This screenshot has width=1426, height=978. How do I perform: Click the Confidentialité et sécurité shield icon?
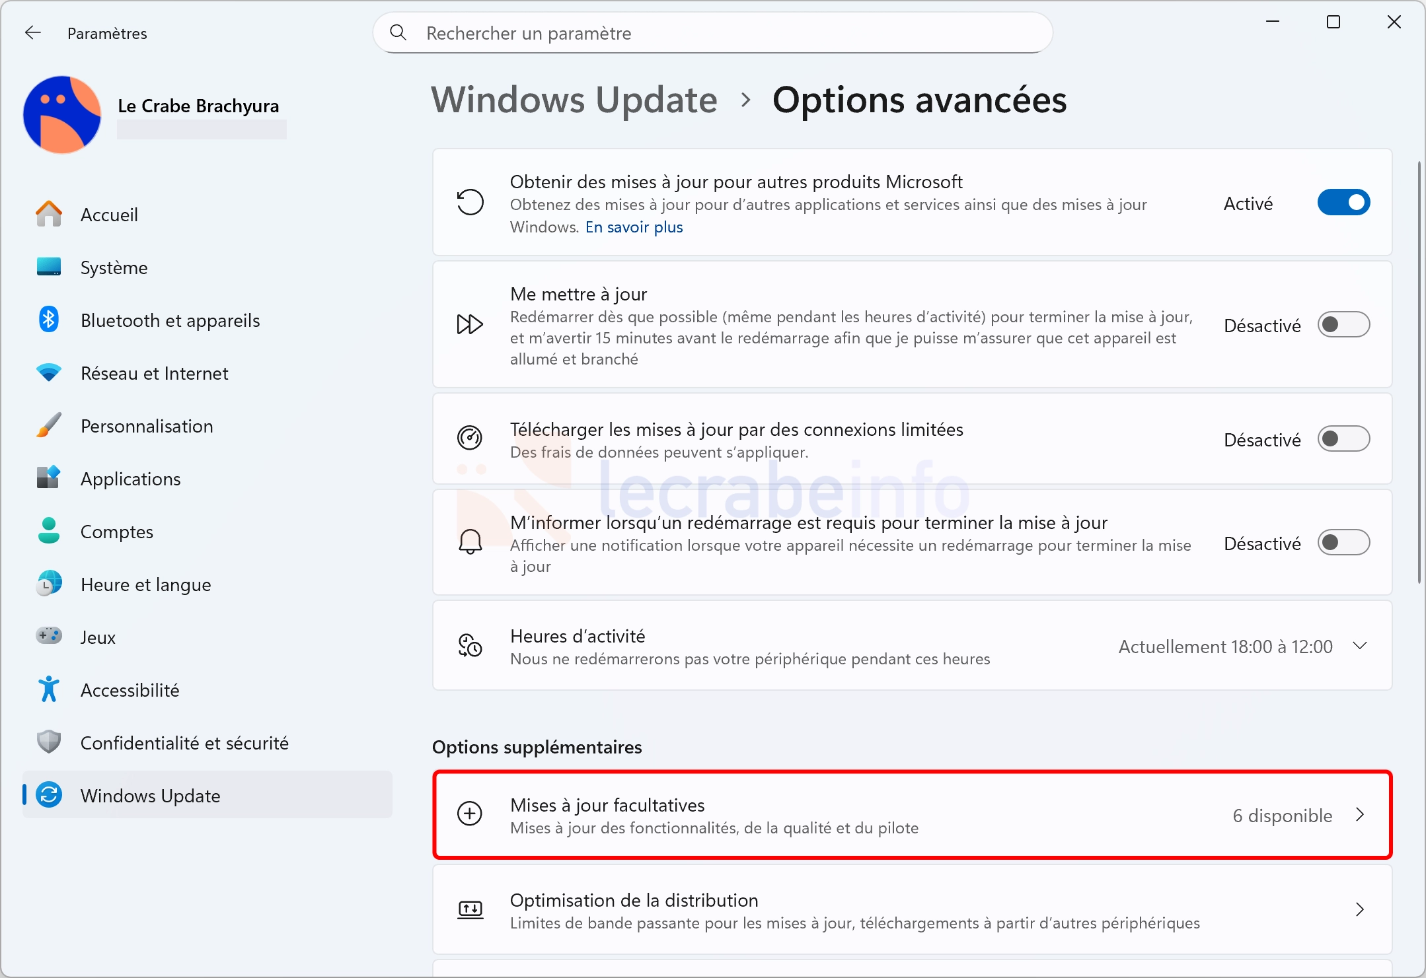[49, 743]
